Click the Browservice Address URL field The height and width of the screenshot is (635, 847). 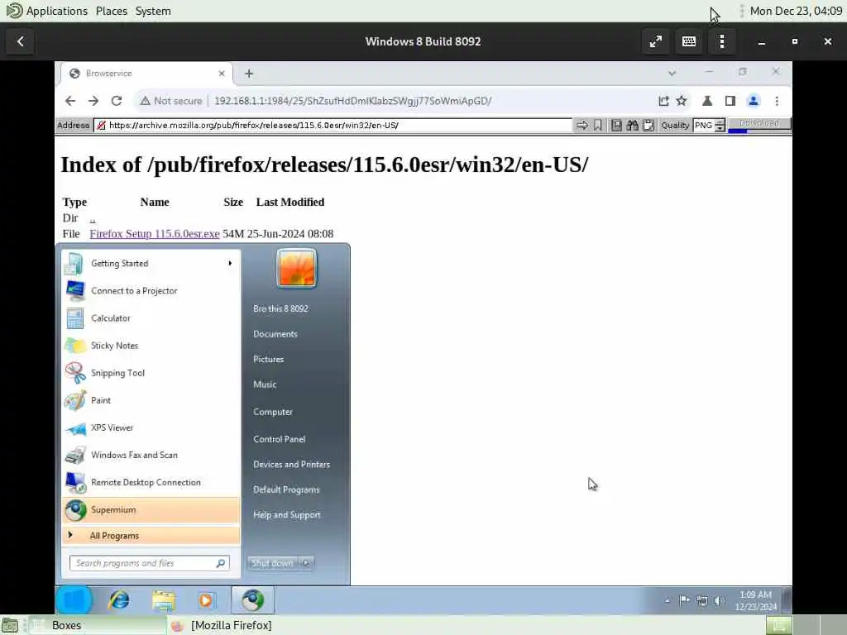tap(333, 126)
